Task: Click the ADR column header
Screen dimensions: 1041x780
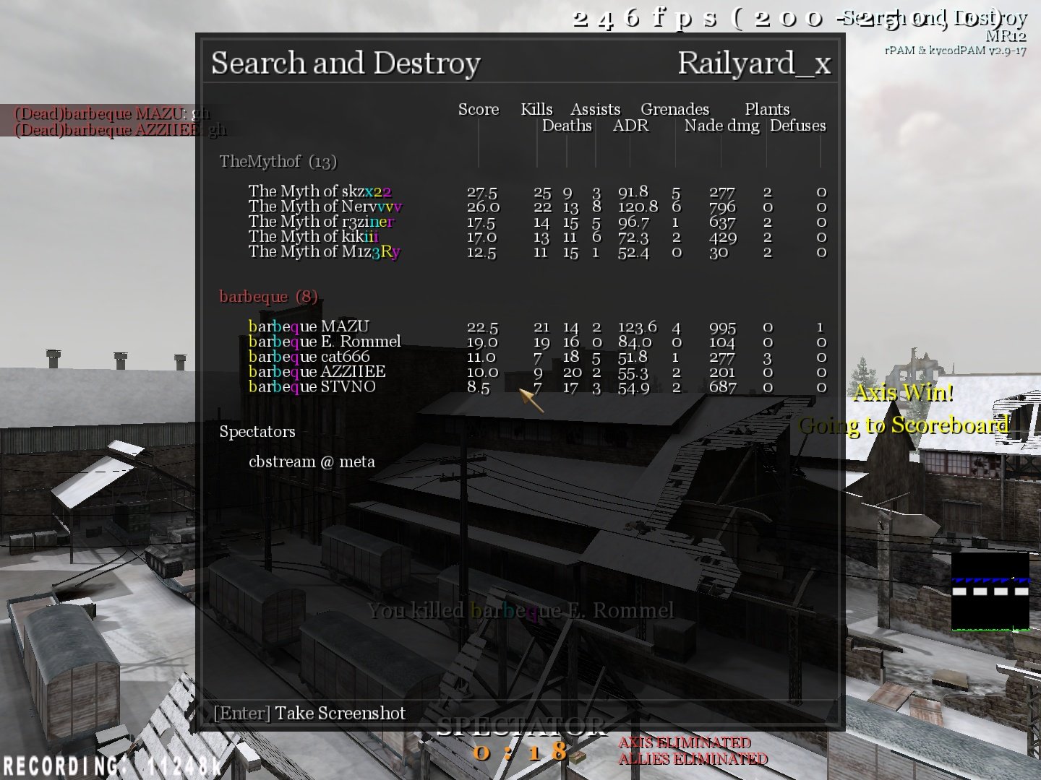Action: 630,126
